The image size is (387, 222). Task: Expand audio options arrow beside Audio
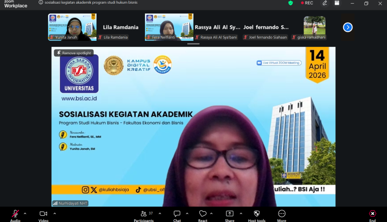[25, 214]
